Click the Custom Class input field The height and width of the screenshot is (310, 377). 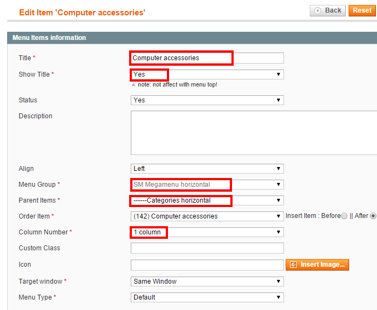coord(207,248)
